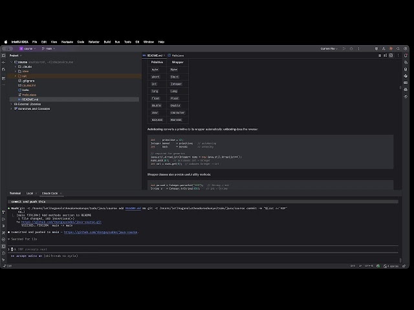The image size is (414, 310).
Task: Open the Git tool window icon on left stripe
Action: [x=3, y=260]
